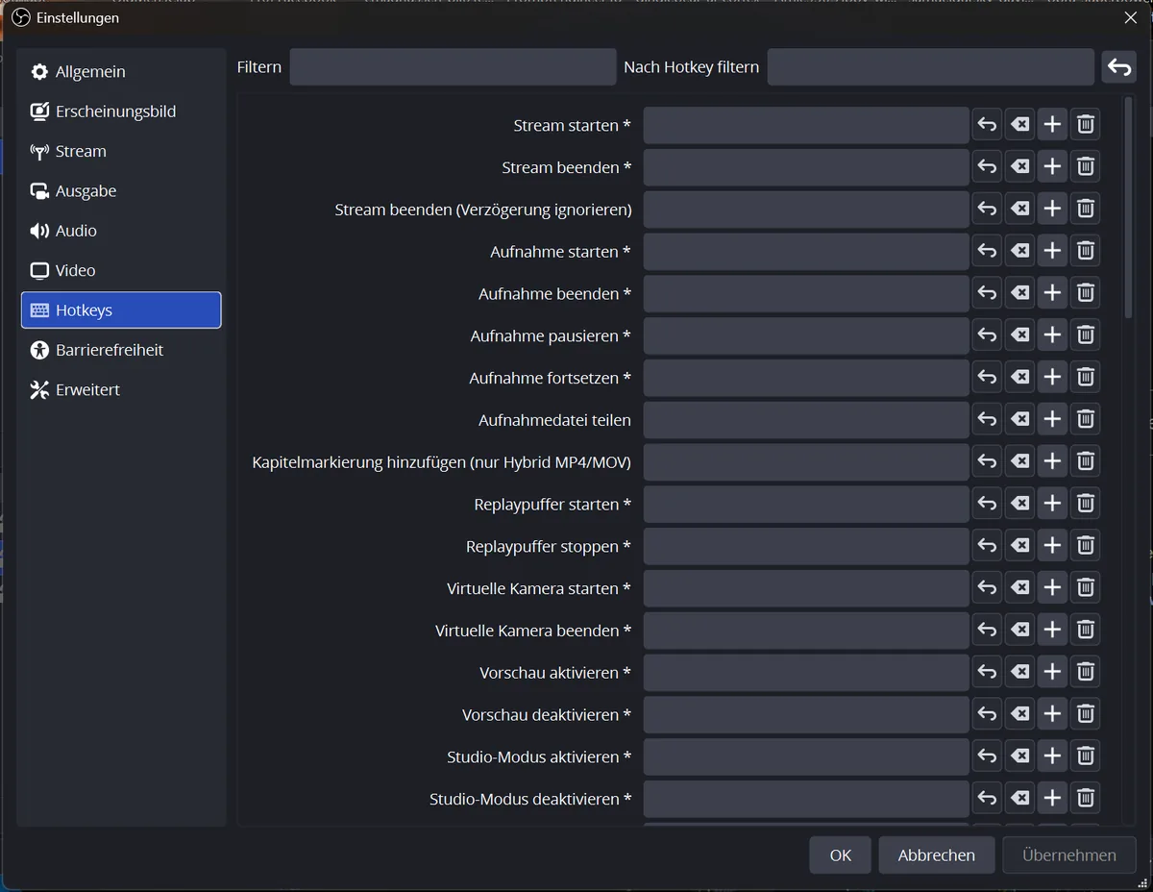
Task: Delete the Vorschau aktivieren hotkey
Action: click(x=1085, y=673)
